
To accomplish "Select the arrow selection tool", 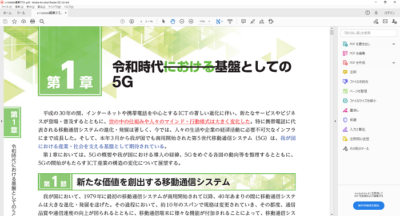I will [x=163, y=22].
